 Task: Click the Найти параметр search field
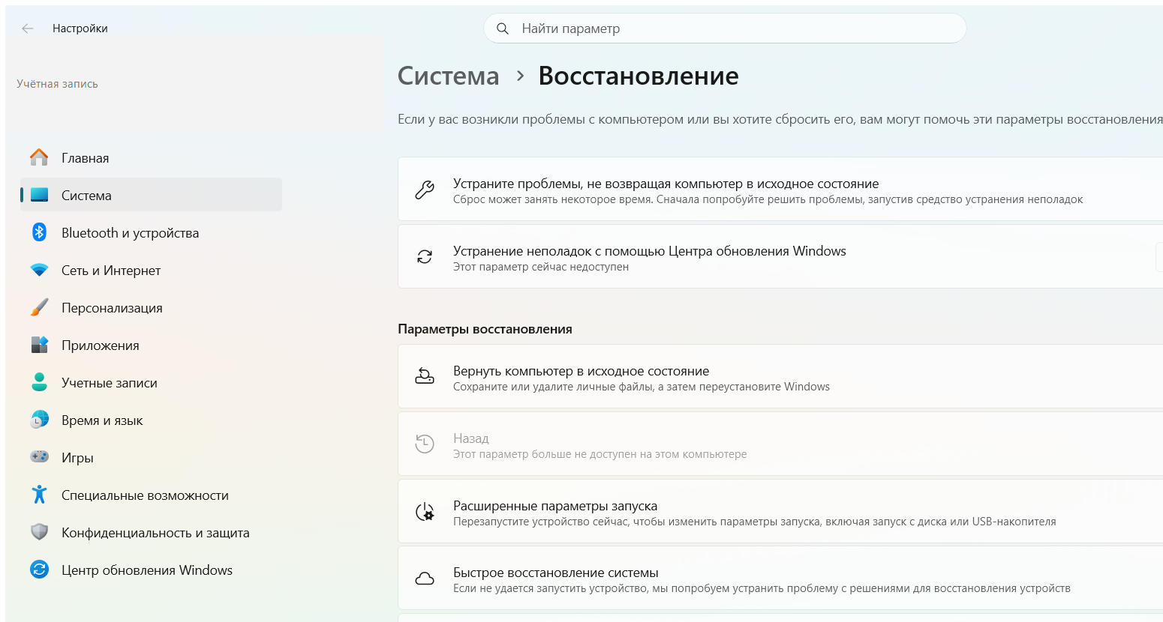point(725,28)
